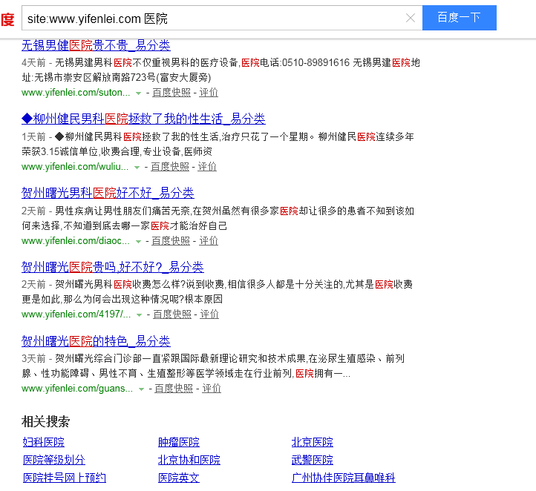Image resolution: width=536 pixels, height=491 pixels.
Task: Click green URL www.yifenlei.com/4197/...
Action: (x=76, y=314)
